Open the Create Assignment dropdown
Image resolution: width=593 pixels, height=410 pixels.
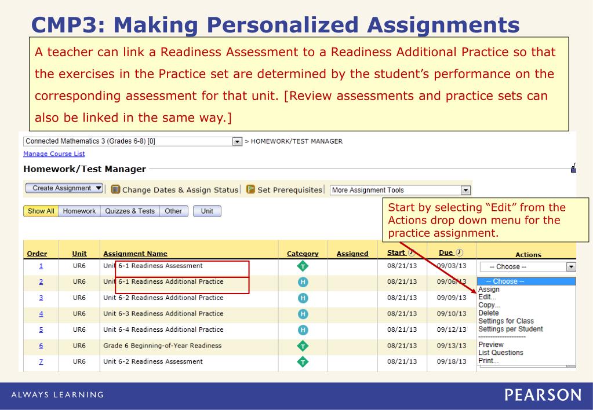click(x=64, y=188)
